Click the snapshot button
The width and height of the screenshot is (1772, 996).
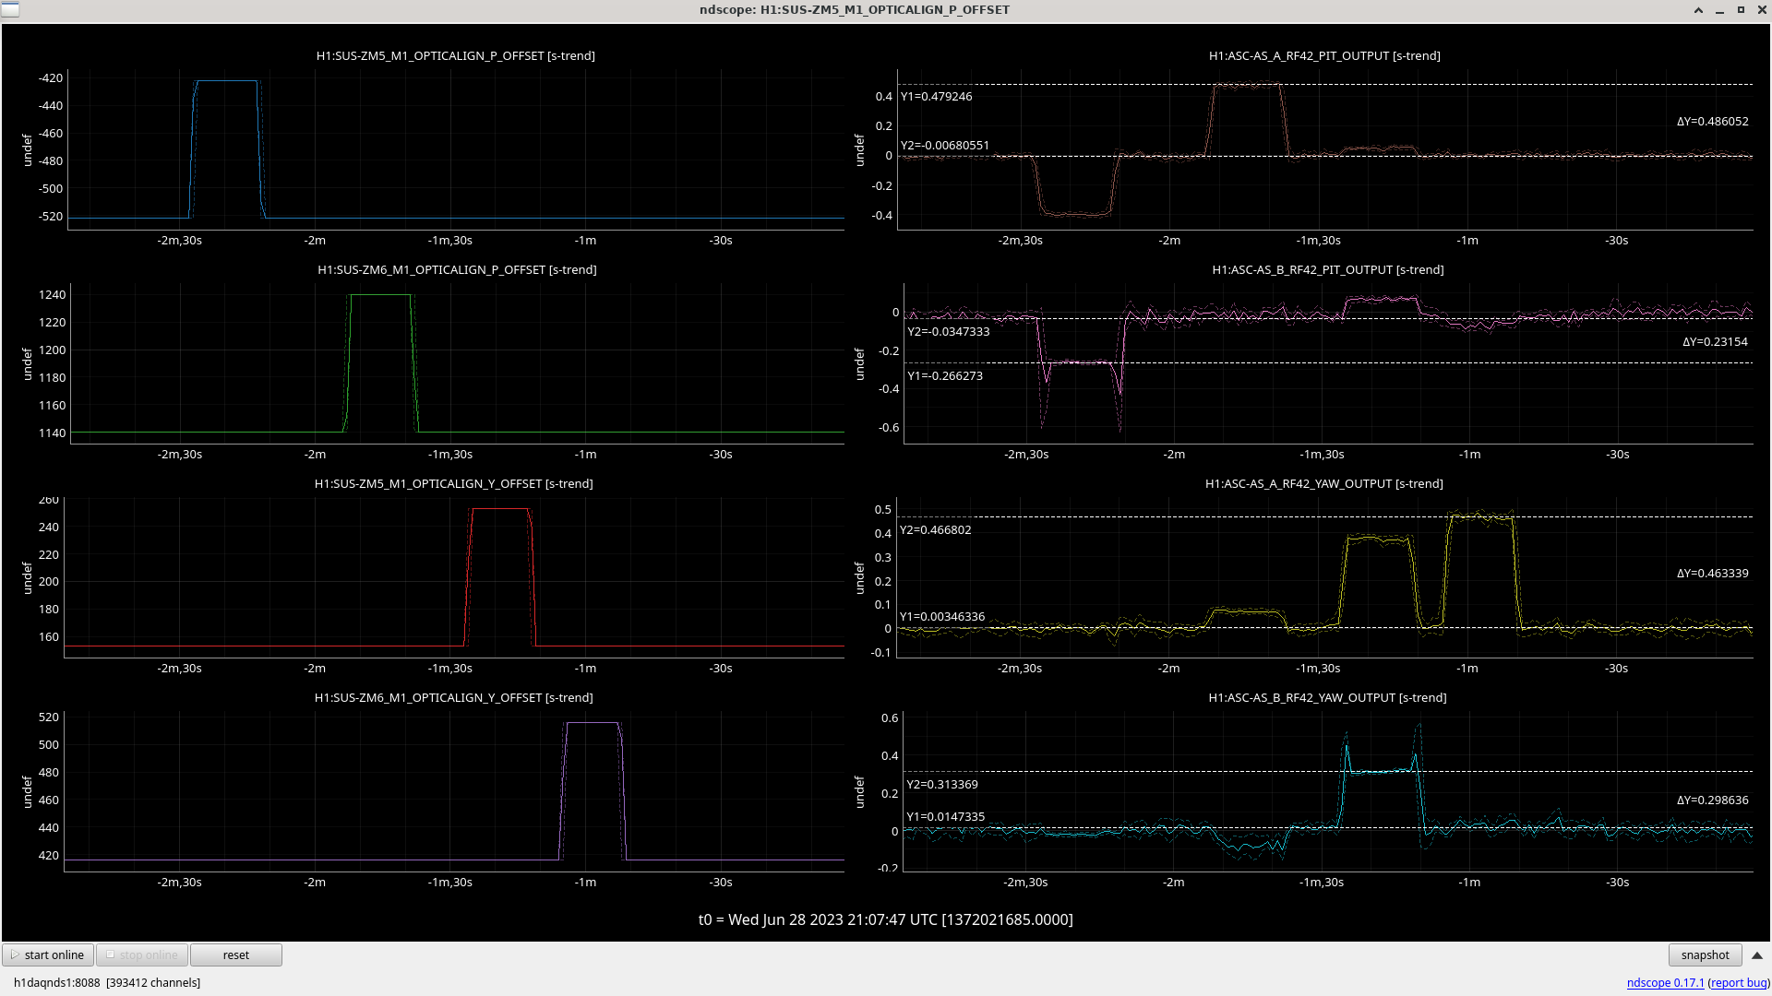tap(1705, 955)
